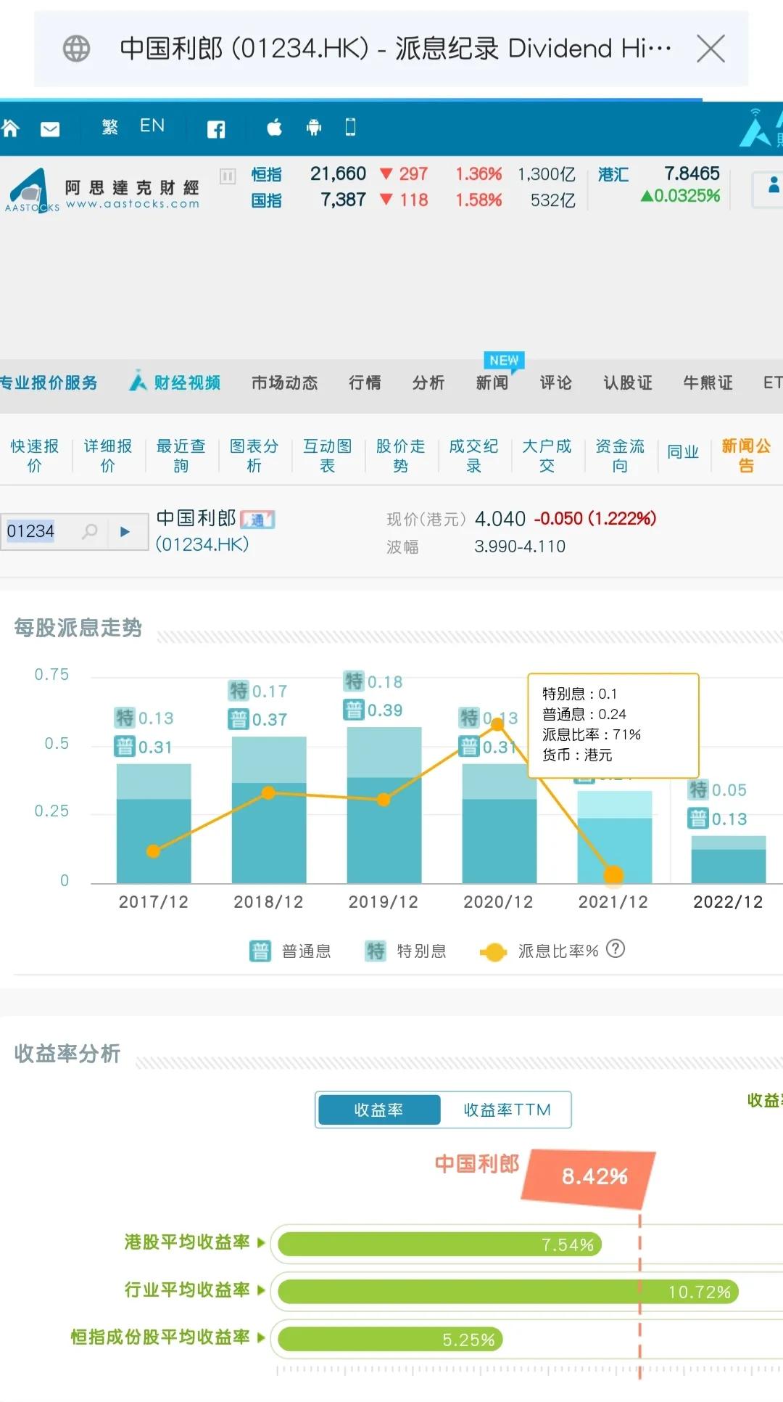
Task: Select the 快速报价 tab
Action: 35,456
